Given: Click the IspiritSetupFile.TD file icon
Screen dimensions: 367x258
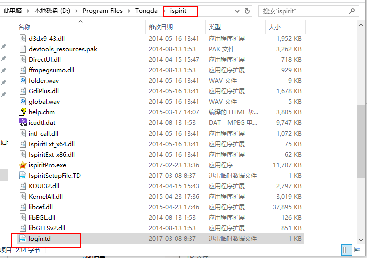Looking at the screenshot, I should [23, 176].
